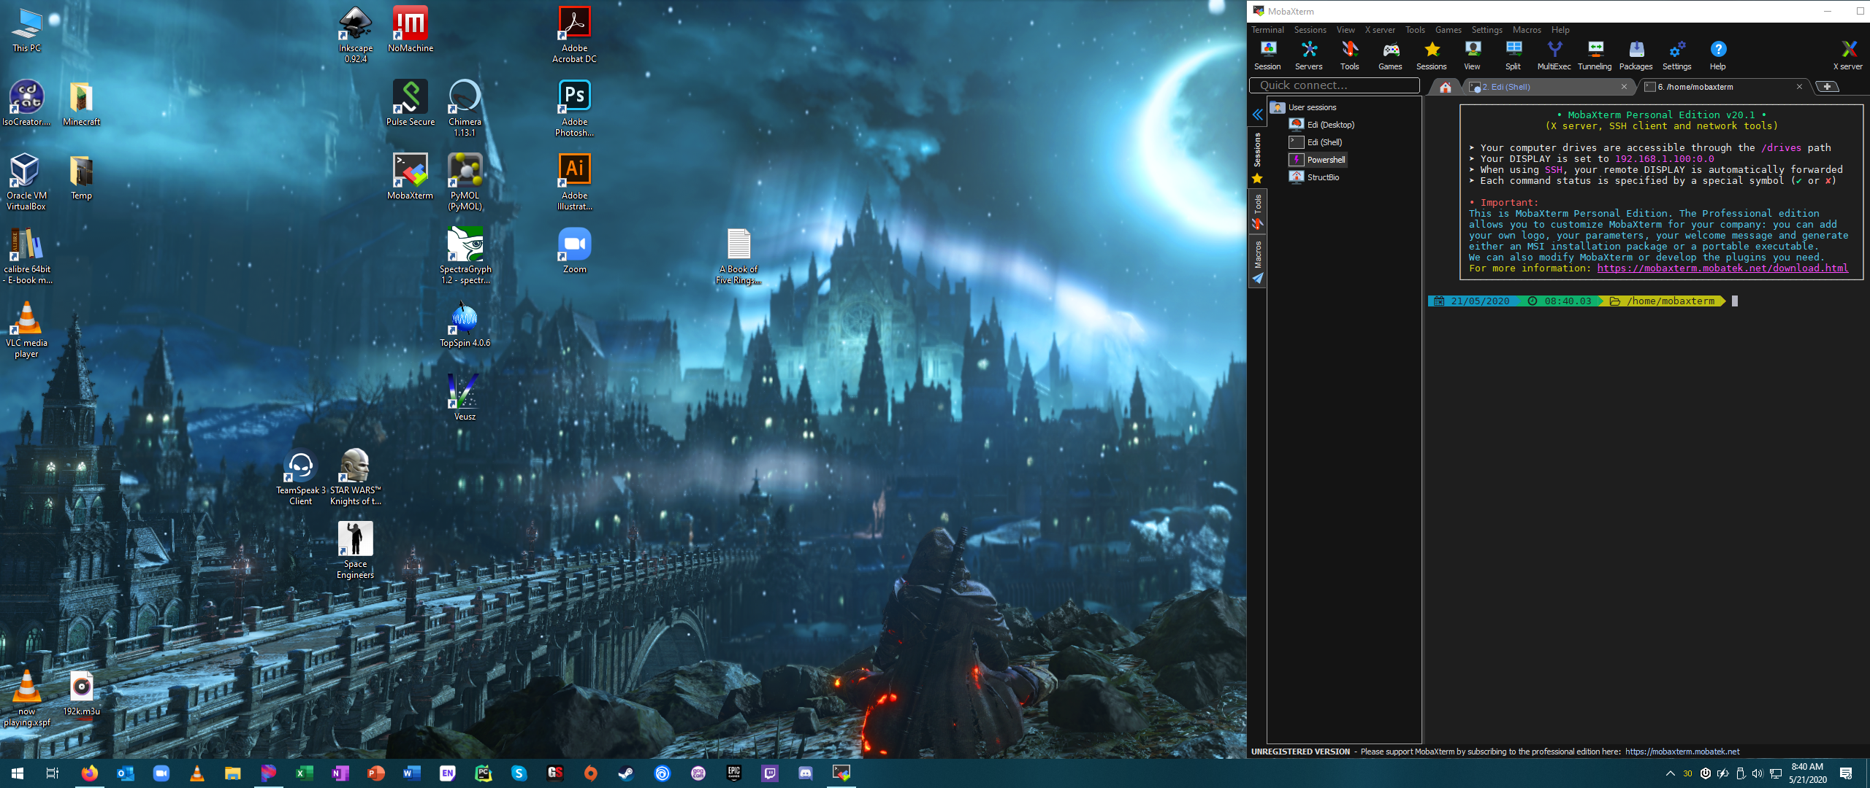The width and height of the screenshot is (1870, 788).
Task: Open Discord from the taskbar
Action: (x=805, y=773)
